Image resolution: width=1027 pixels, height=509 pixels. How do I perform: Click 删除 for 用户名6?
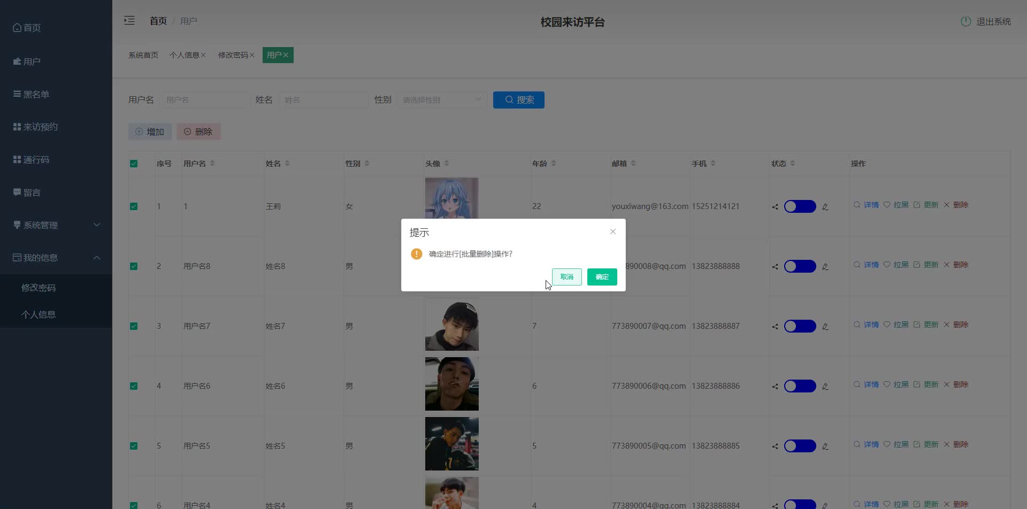pyautogui.click(x=956, y=384)
